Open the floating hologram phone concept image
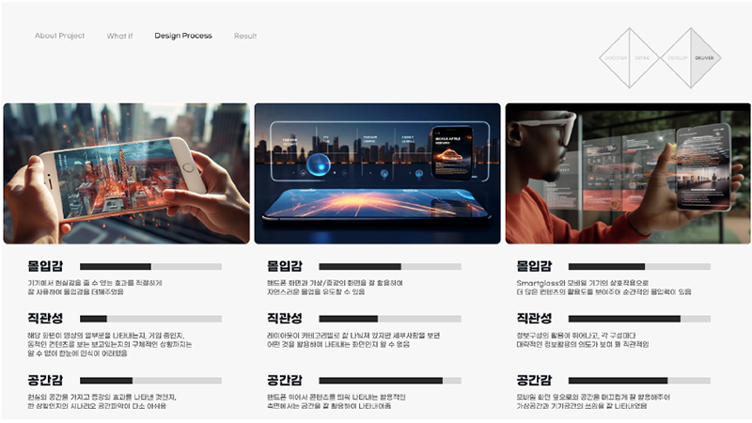 click(377, 173)
